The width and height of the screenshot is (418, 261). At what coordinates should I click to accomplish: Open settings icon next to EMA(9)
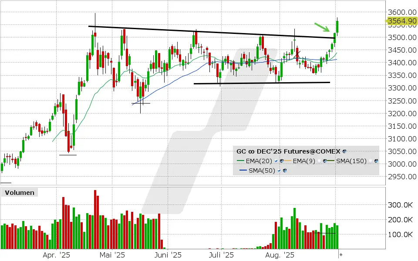tap(325, 161)
